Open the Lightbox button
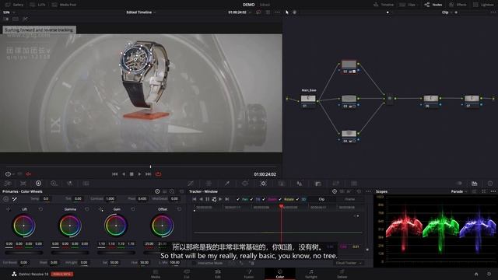 [x=483, y=5]
